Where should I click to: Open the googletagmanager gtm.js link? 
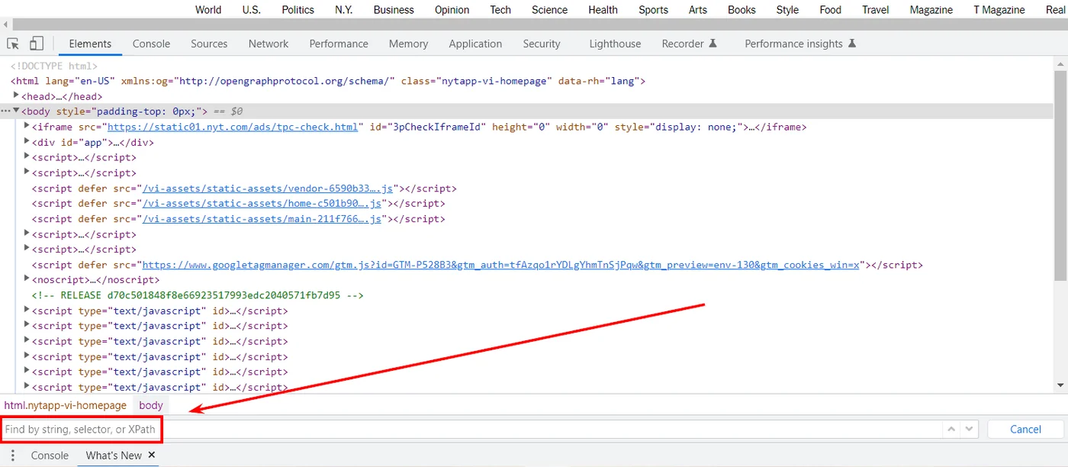501,265
